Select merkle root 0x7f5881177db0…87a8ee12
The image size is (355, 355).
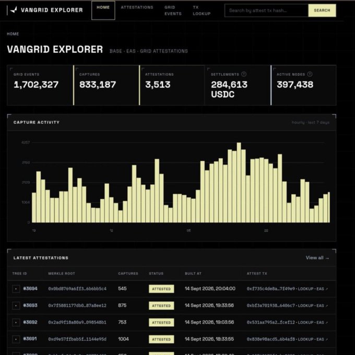click(77, 305)
